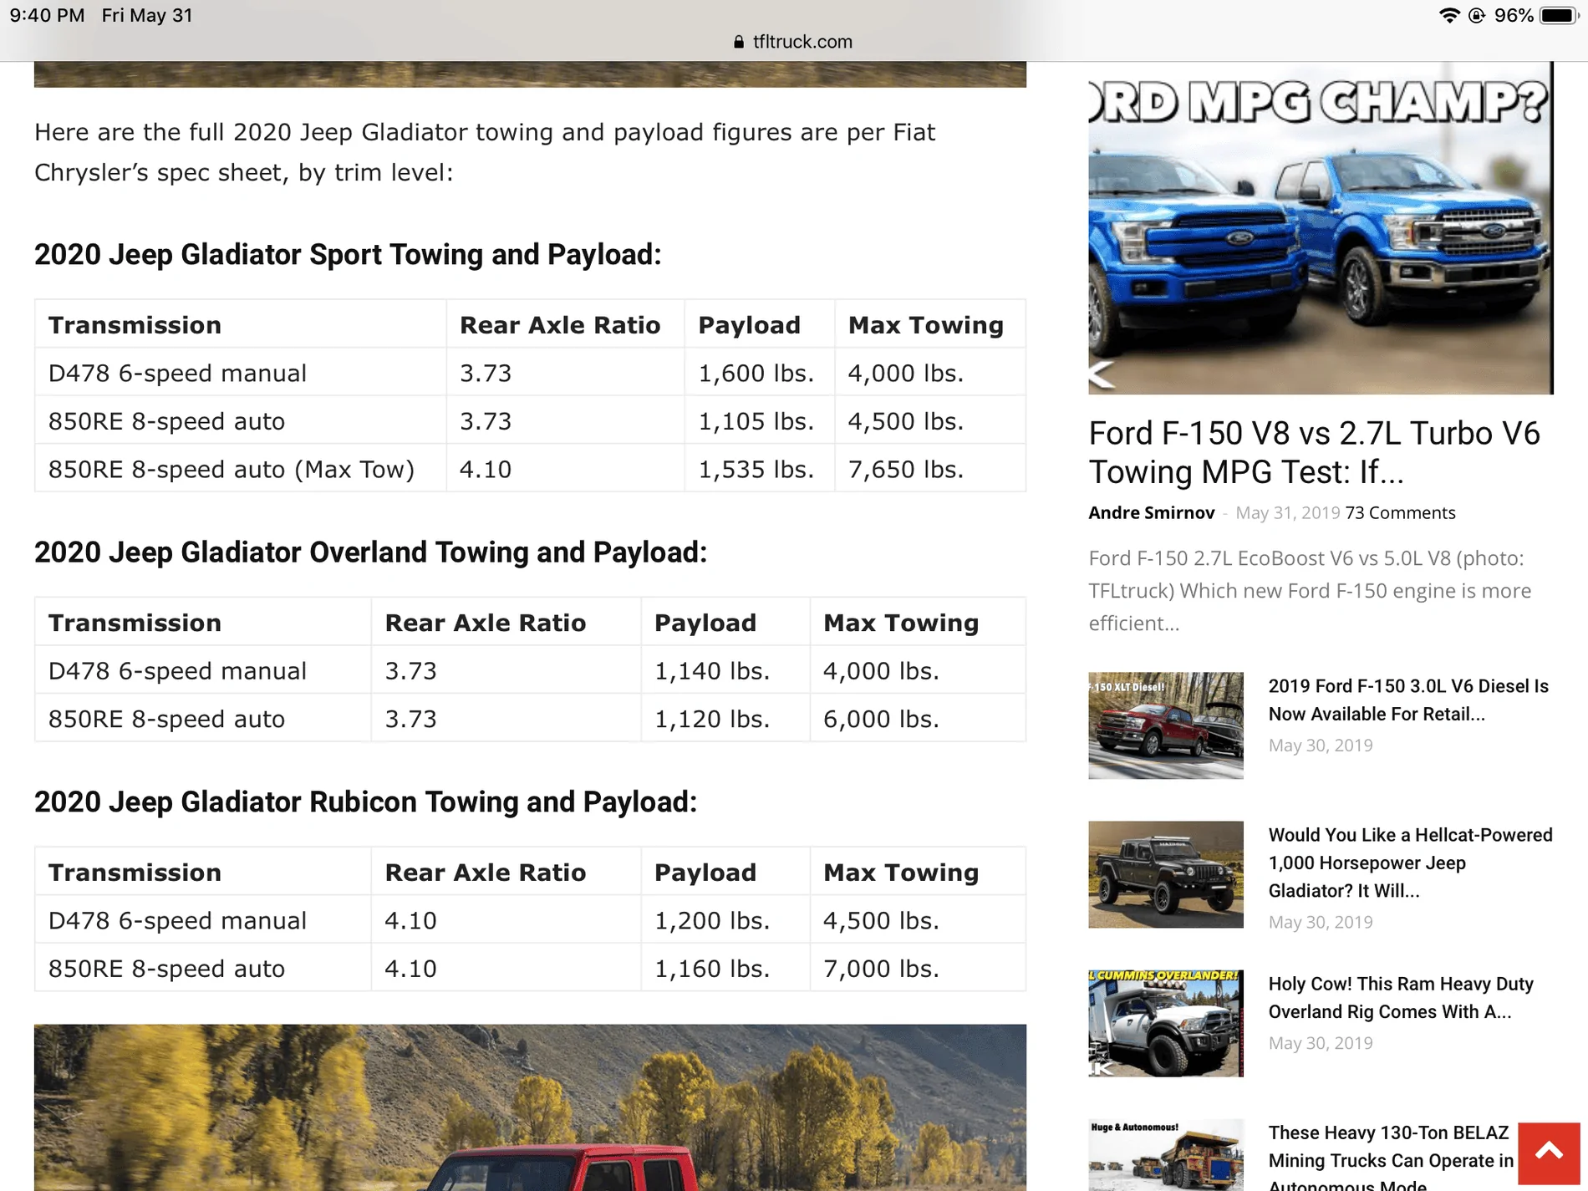Open the red F-150 XLT Diesel thumbnail
Viewport: 1588px width, 1191px height.
pyautogui.click(x=1165, y=725)
